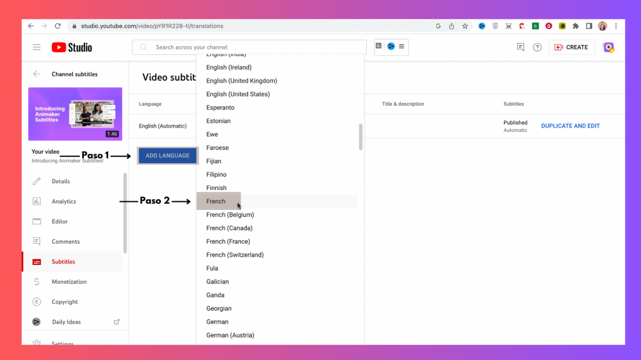Go back to Channel subtitles

pyautogui.click(x=37, y=74)
